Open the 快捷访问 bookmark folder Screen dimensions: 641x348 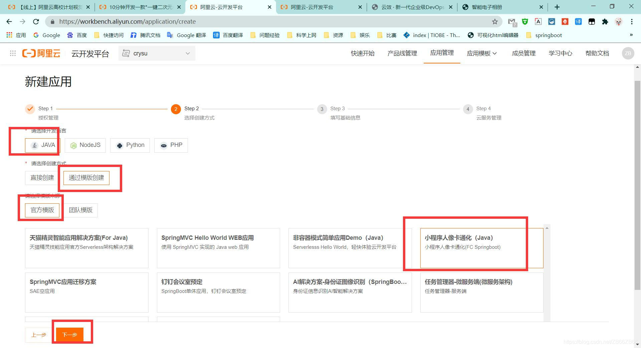[x=109, y=35]
